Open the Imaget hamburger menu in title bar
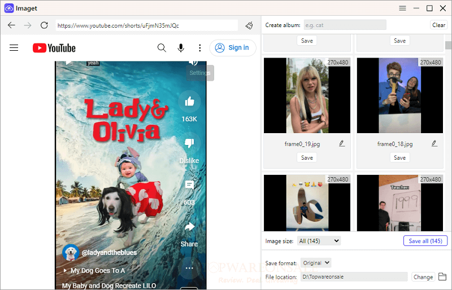This screenshot has height=290, width=452. coord(402,8)
